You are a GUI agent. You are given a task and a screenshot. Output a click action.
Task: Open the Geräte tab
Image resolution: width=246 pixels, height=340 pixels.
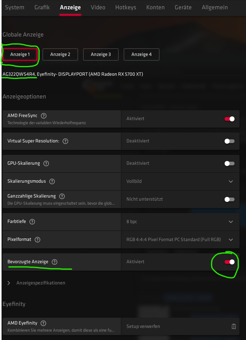pyautogui.click(x=183, y=7)
